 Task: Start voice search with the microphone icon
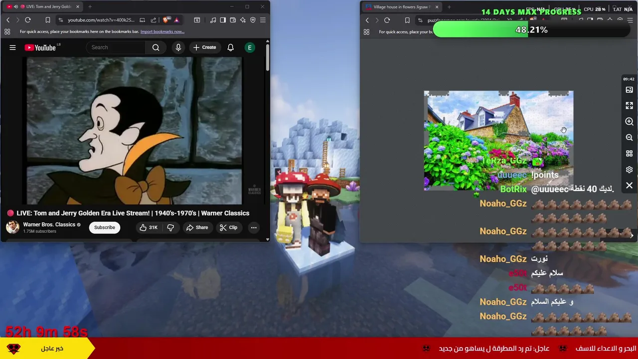[178, 47]
